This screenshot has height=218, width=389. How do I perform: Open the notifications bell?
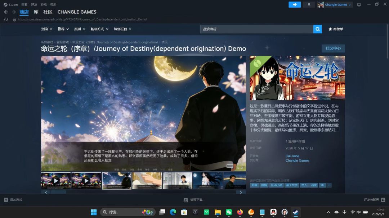tap(309, 5)
